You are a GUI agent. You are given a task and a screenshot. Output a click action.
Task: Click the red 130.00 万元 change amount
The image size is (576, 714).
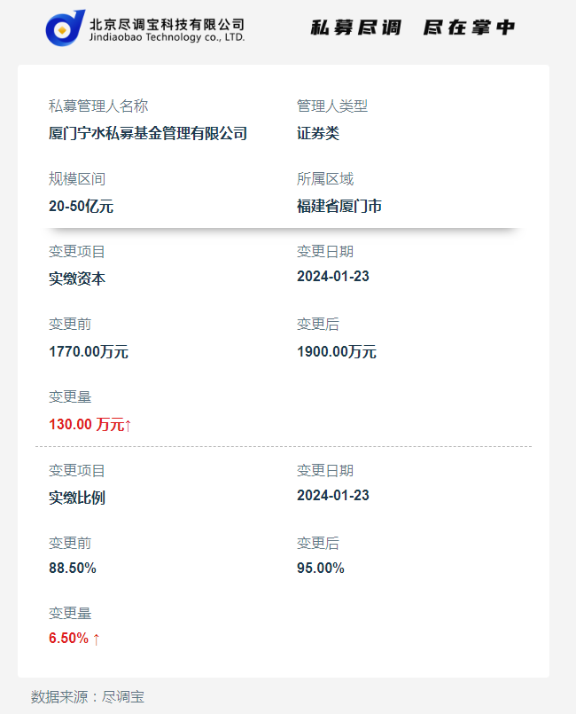pyautogui.click(x=86, y=425)
